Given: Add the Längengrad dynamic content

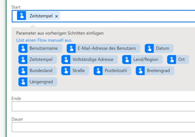Looking at the screenshot, I should [x=41, y=82].
